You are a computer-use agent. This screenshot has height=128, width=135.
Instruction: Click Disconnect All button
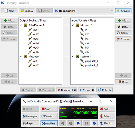tap(66, 90)
